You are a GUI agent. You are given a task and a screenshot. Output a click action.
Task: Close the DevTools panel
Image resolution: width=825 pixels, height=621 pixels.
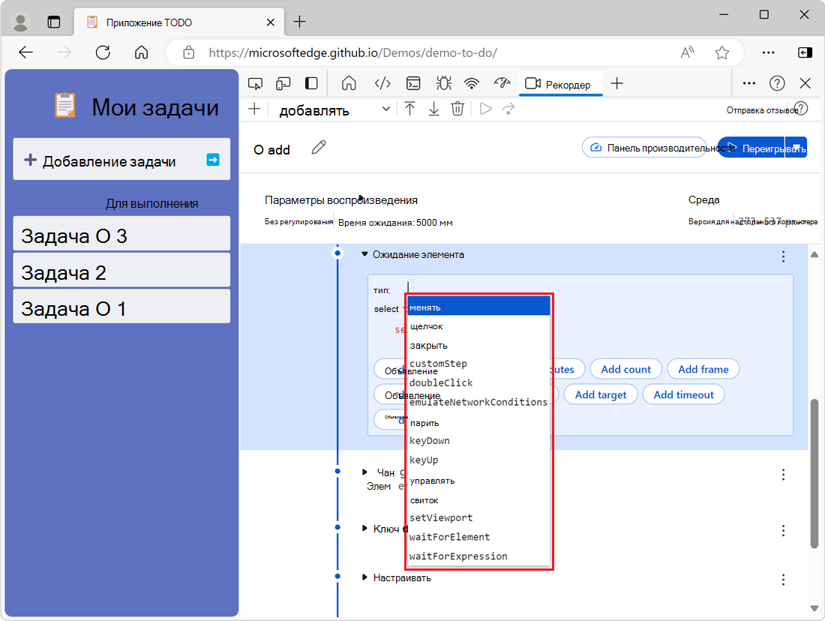(x=805, y=84)
